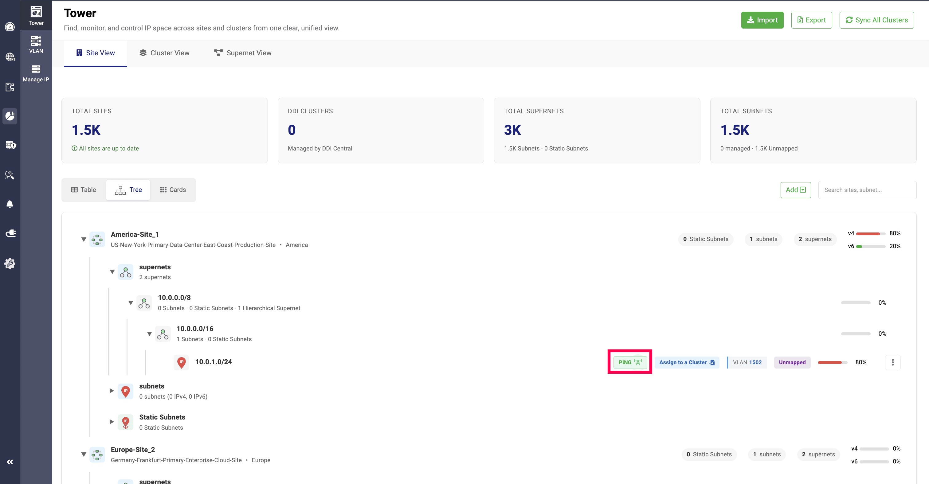Switch to Supernet View tab
The height and width of the screenshot is (484, 929).
(x=243, y=53)
